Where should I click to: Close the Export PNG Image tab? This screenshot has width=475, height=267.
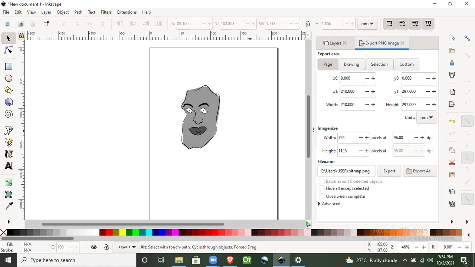[x=402, y=43]
